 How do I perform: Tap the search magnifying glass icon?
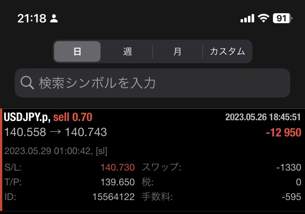[x=27, y=83]
